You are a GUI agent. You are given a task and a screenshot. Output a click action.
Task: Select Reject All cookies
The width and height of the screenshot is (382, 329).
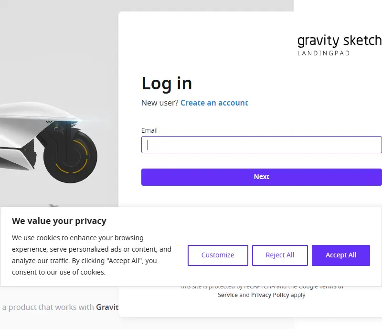(280, 255)
